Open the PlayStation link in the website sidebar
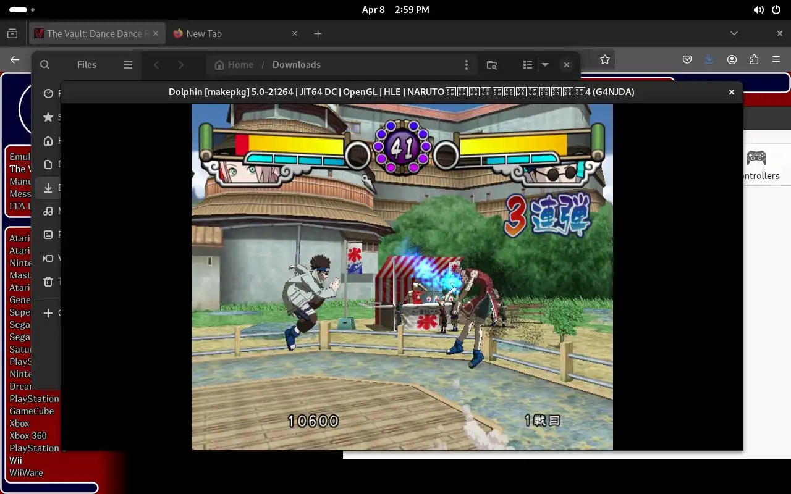 point(34,399)
